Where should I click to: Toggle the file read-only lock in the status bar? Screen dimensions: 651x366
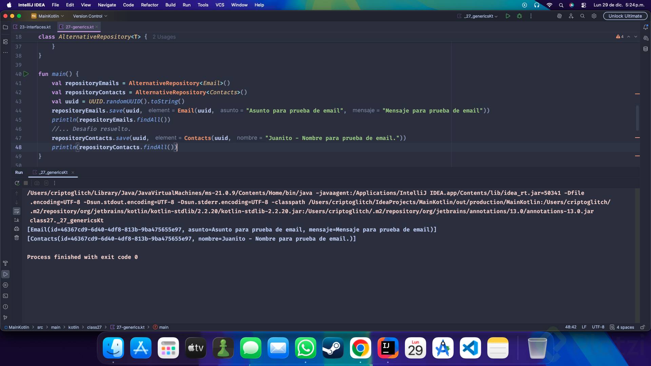(x=642, y=327)
